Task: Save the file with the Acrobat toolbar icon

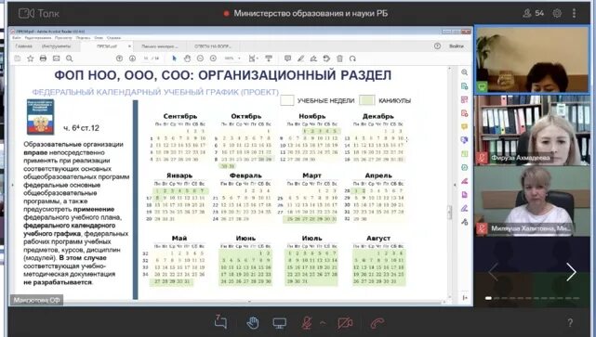Action: pyautogui.click(x=18, y=58)
